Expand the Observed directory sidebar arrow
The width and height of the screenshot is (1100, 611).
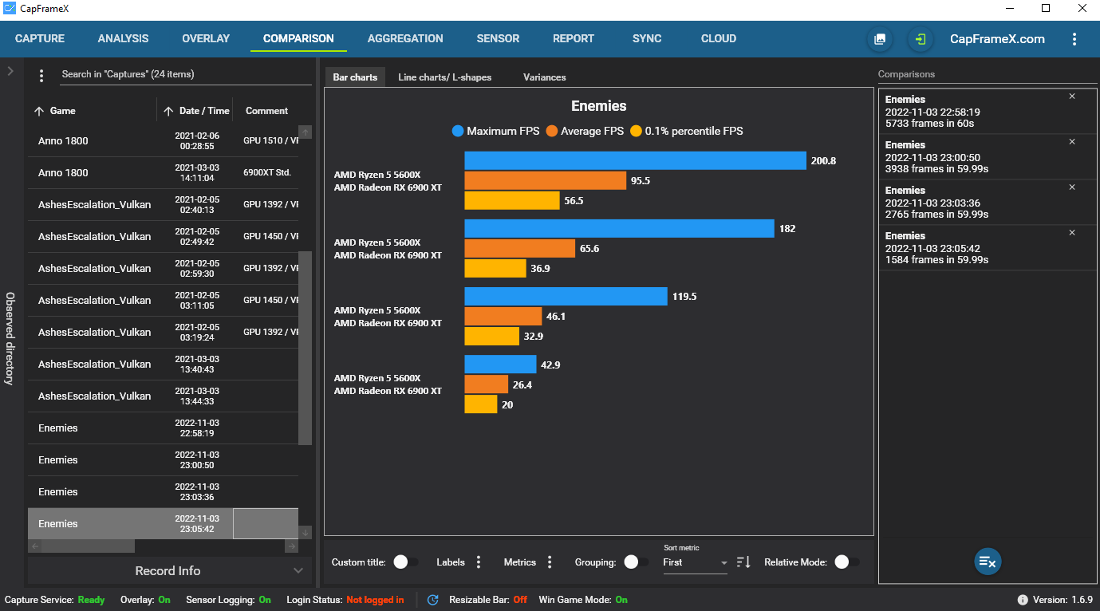(10, 71)
